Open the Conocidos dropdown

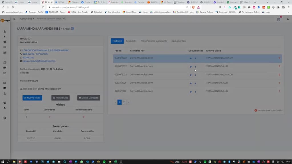(x=27, y=19)
